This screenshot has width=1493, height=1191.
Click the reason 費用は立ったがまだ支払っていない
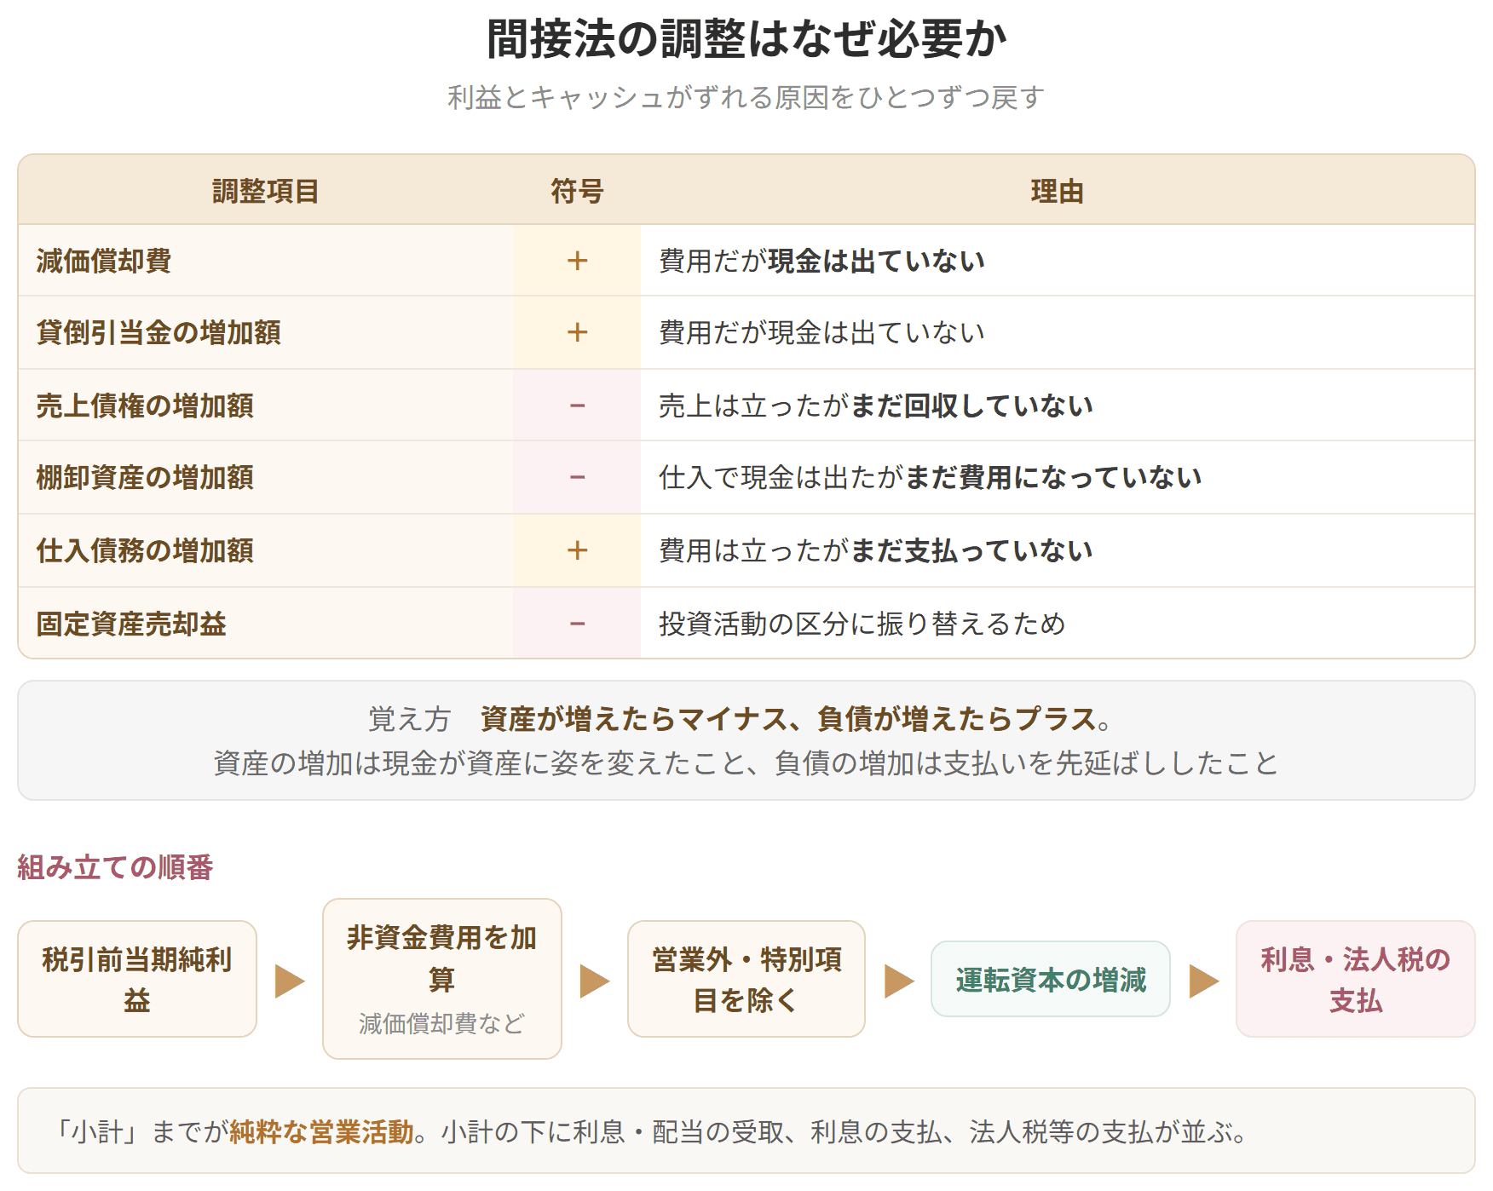pos(876,550)
